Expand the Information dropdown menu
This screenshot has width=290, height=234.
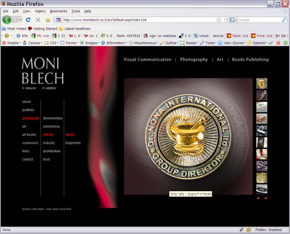tap(114, 43)
